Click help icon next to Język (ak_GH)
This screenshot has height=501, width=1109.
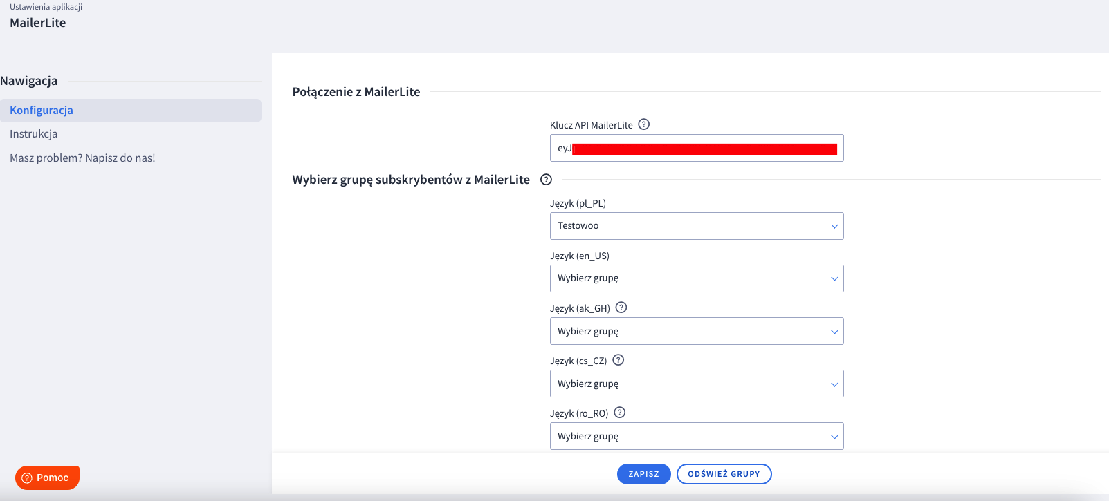coord(621,308)
